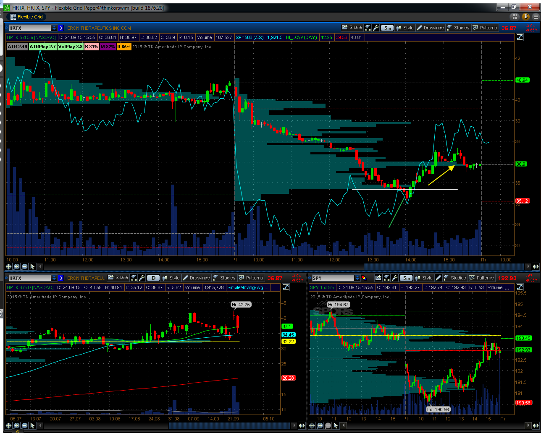Viewport: 541px width, 433px height.
Task: Click the SimpleMovingAvg study label
Action: click(248, 287)
